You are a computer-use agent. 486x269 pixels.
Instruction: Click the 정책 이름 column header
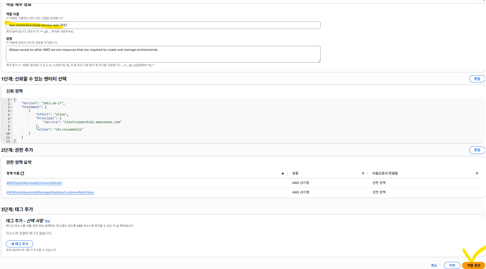click(x=13, y=173)
